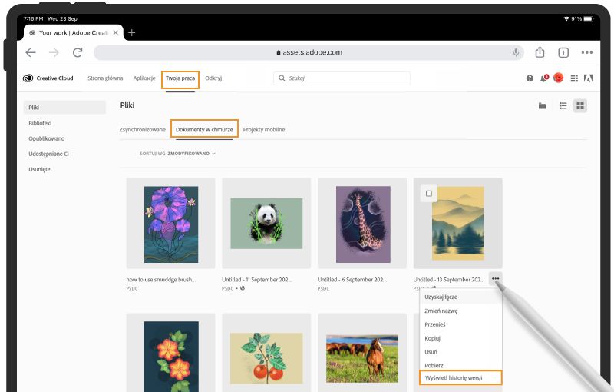Open the browser tabs counter icon
The width and height of the screenshot is (614, 392).
[563, 52]
